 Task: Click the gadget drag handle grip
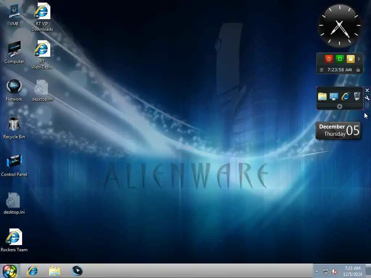tap(367, 105)
